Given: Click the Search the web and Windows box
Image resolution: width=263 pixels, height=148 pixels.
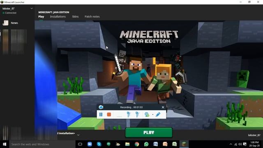Looking at the screenshot, I should click(x=42, y=144).
